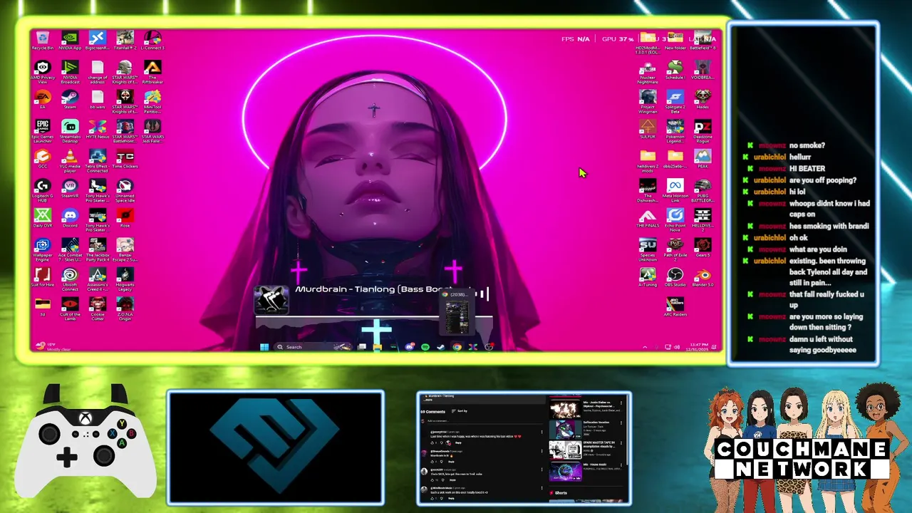Click the taskbar volume icon
The image size is (912, 513).
tap(676, 347)
